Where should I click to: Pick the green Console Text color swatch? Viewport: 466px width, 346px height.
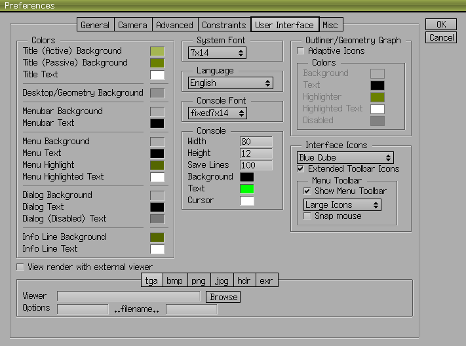coord(247,189)
